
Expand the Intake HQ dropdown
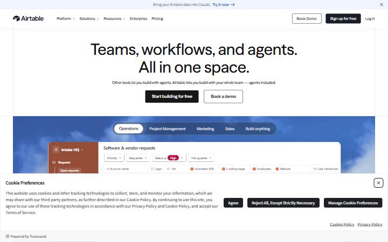82,150
